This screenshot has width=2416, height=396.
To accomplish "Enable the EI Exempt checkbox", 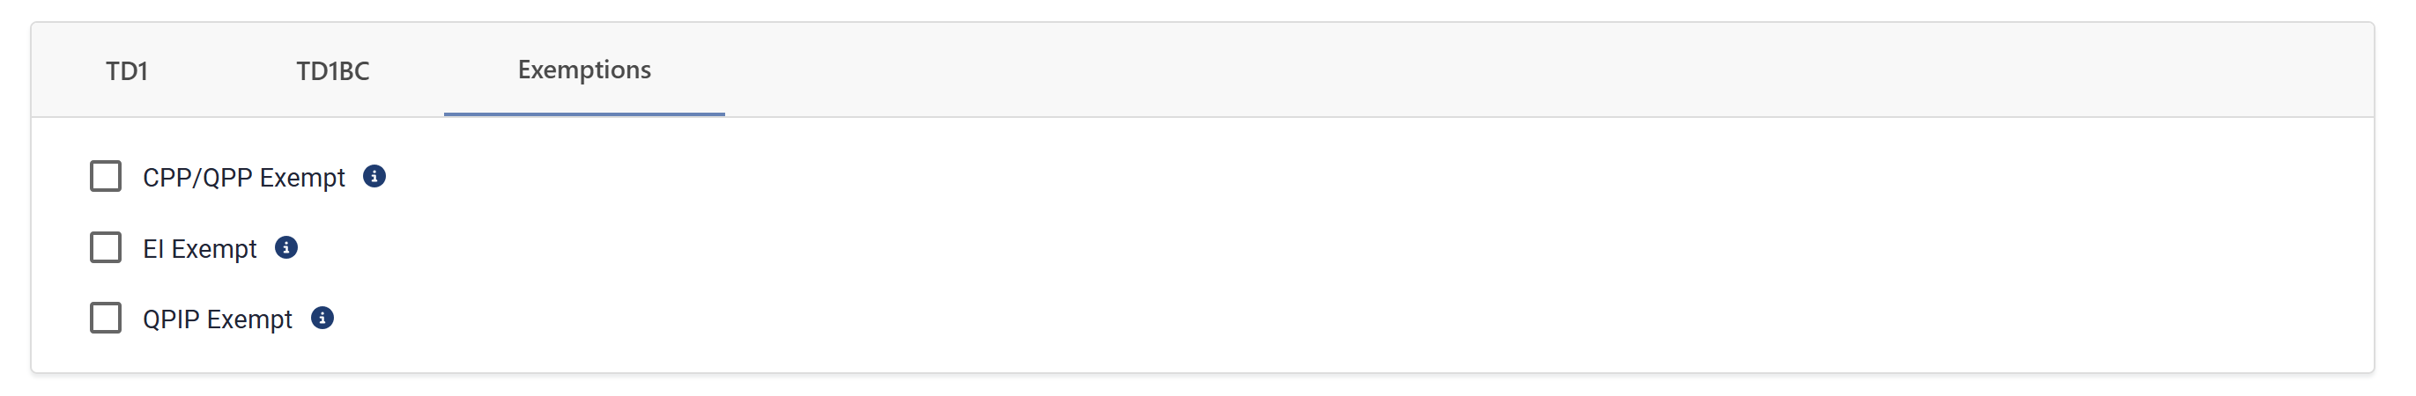I will pos(106,247).
